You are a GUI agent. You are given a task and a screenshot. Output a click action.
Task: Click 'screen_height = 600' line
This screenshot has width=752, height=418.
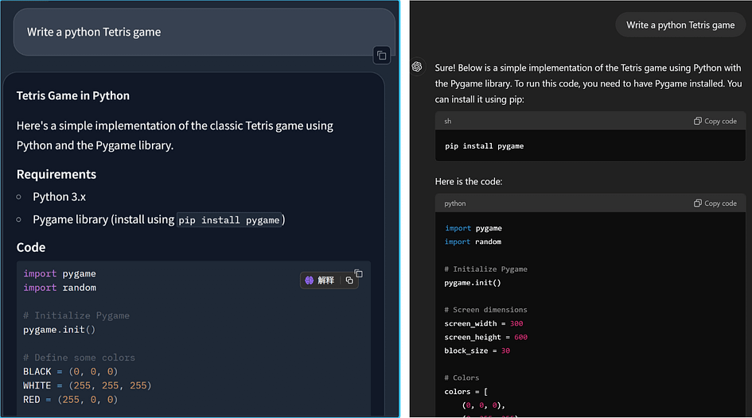(x=486, y=337)
